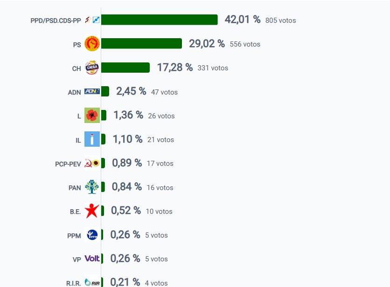Select the ADN party logo
390x287 pixels.
click(x=92, y=91)
